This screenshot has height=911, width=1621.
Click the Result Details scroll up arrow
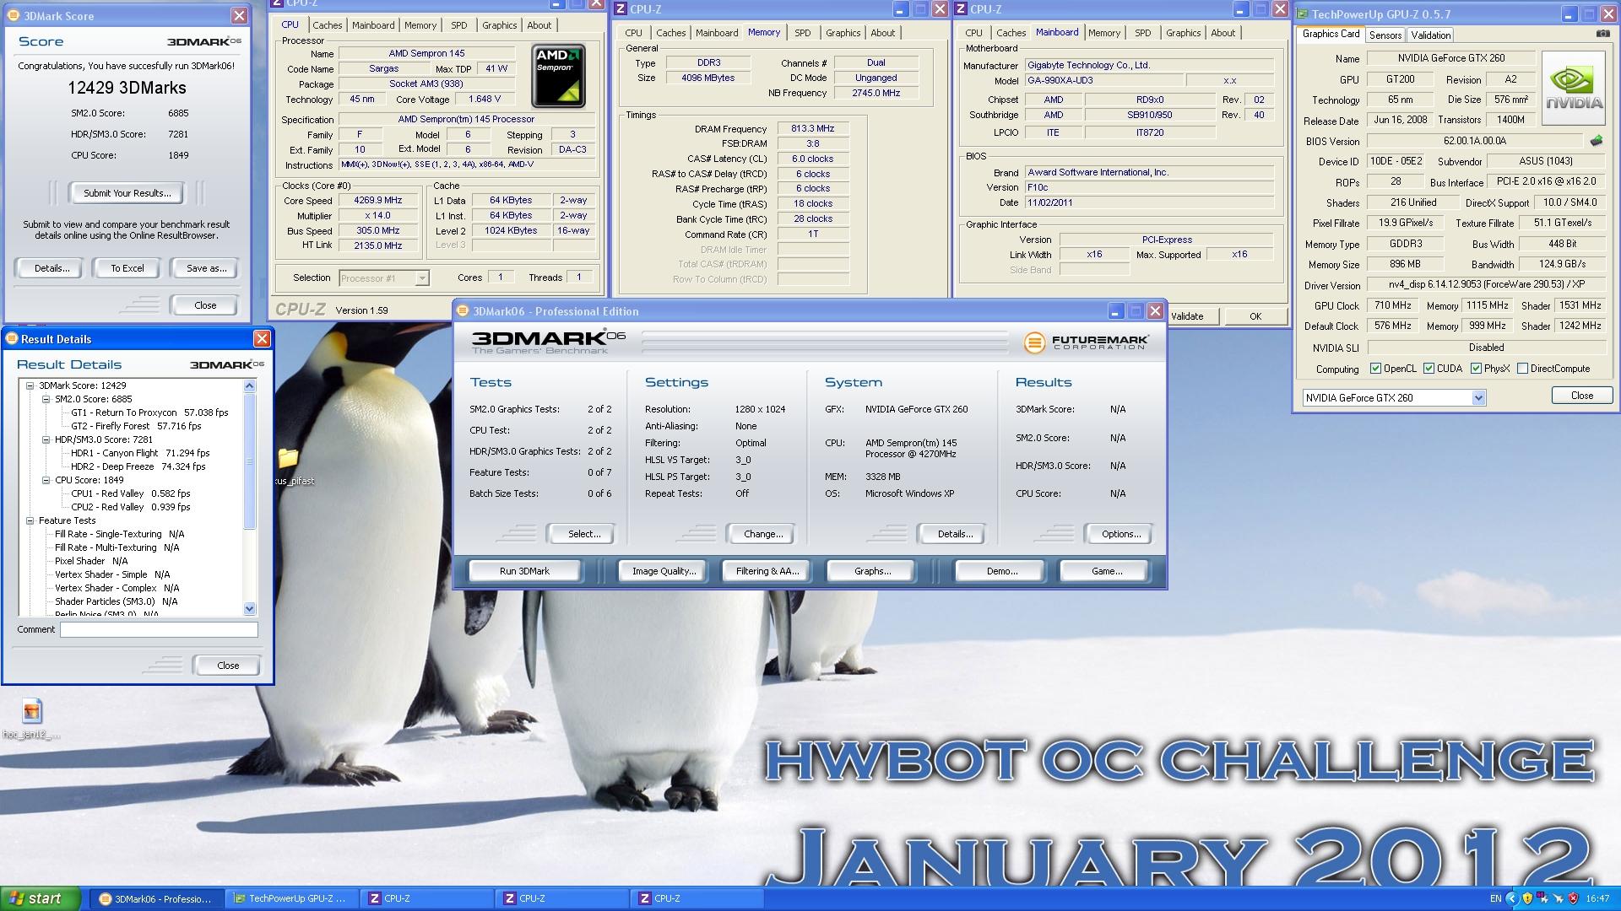coord(249,385)
